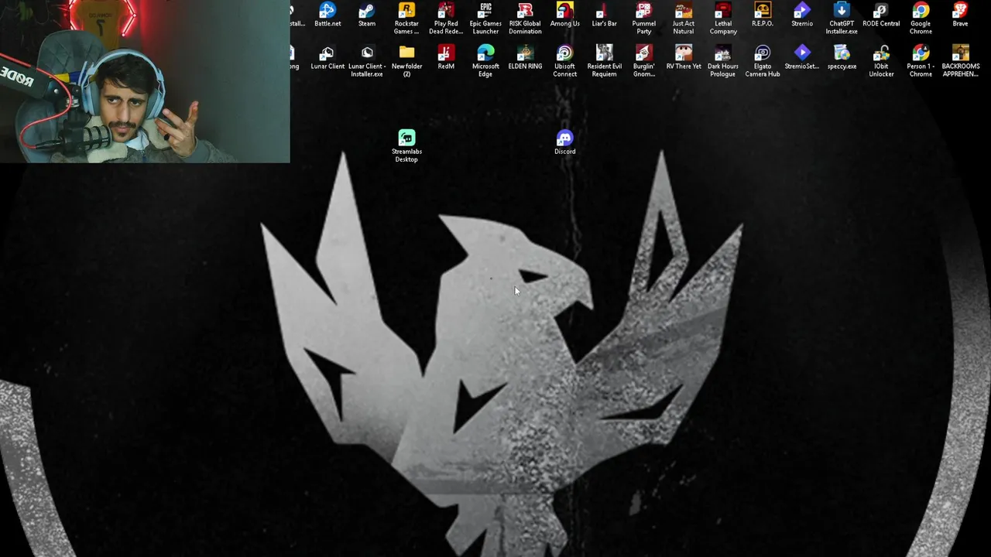Open Epic Games Launcher icon

485,19
